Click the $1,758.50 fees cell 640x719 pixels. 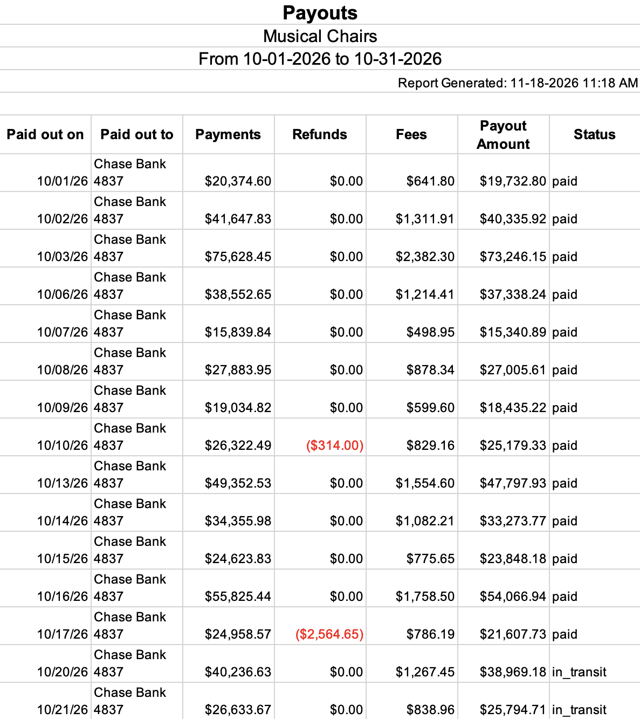pyautogui.click(x=412, y=588)
